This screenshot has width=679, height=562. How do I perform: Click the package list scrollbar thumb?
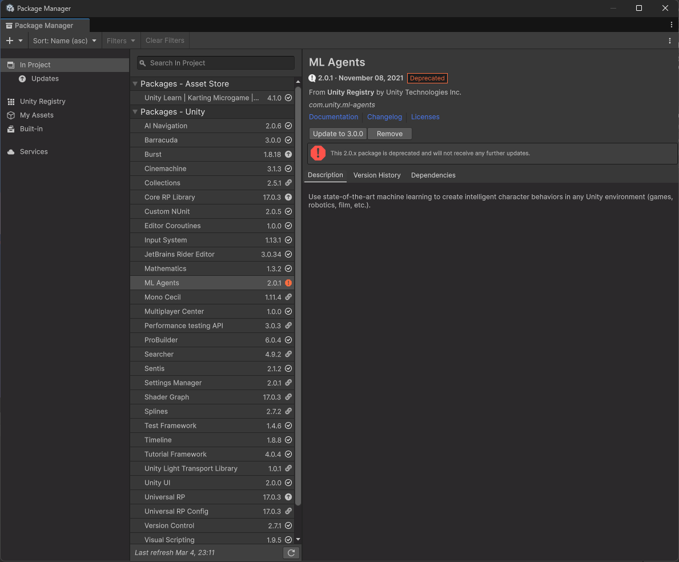pyautogui.click(x=298, y=296)
